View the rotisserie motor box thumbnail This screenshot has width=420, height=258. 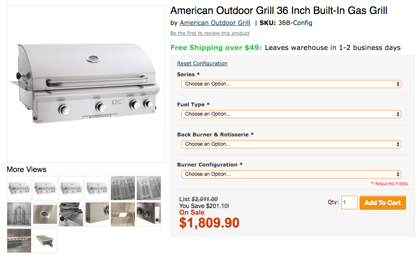pyautogui.click(x=96, y=214)
